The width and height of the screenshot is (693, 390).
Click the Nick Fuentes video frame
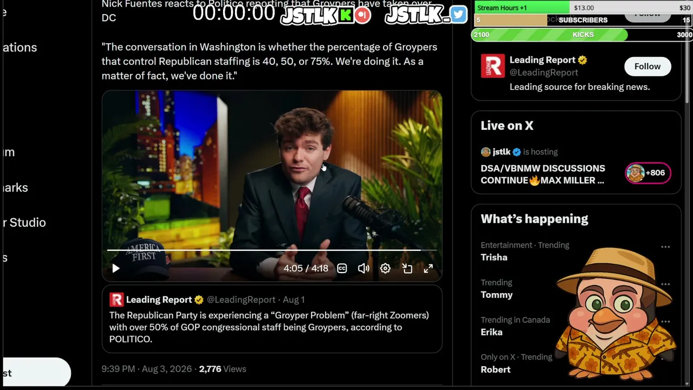[272, 186]
